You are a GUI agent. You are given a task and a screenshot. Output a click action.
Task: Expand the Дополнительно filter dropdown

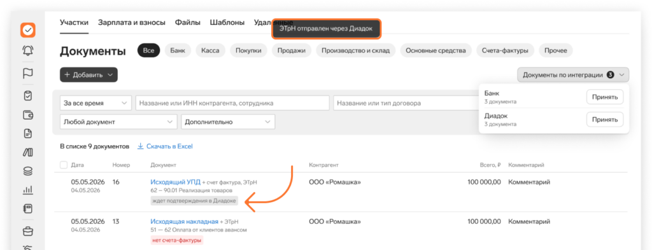[x=228, y=122]
